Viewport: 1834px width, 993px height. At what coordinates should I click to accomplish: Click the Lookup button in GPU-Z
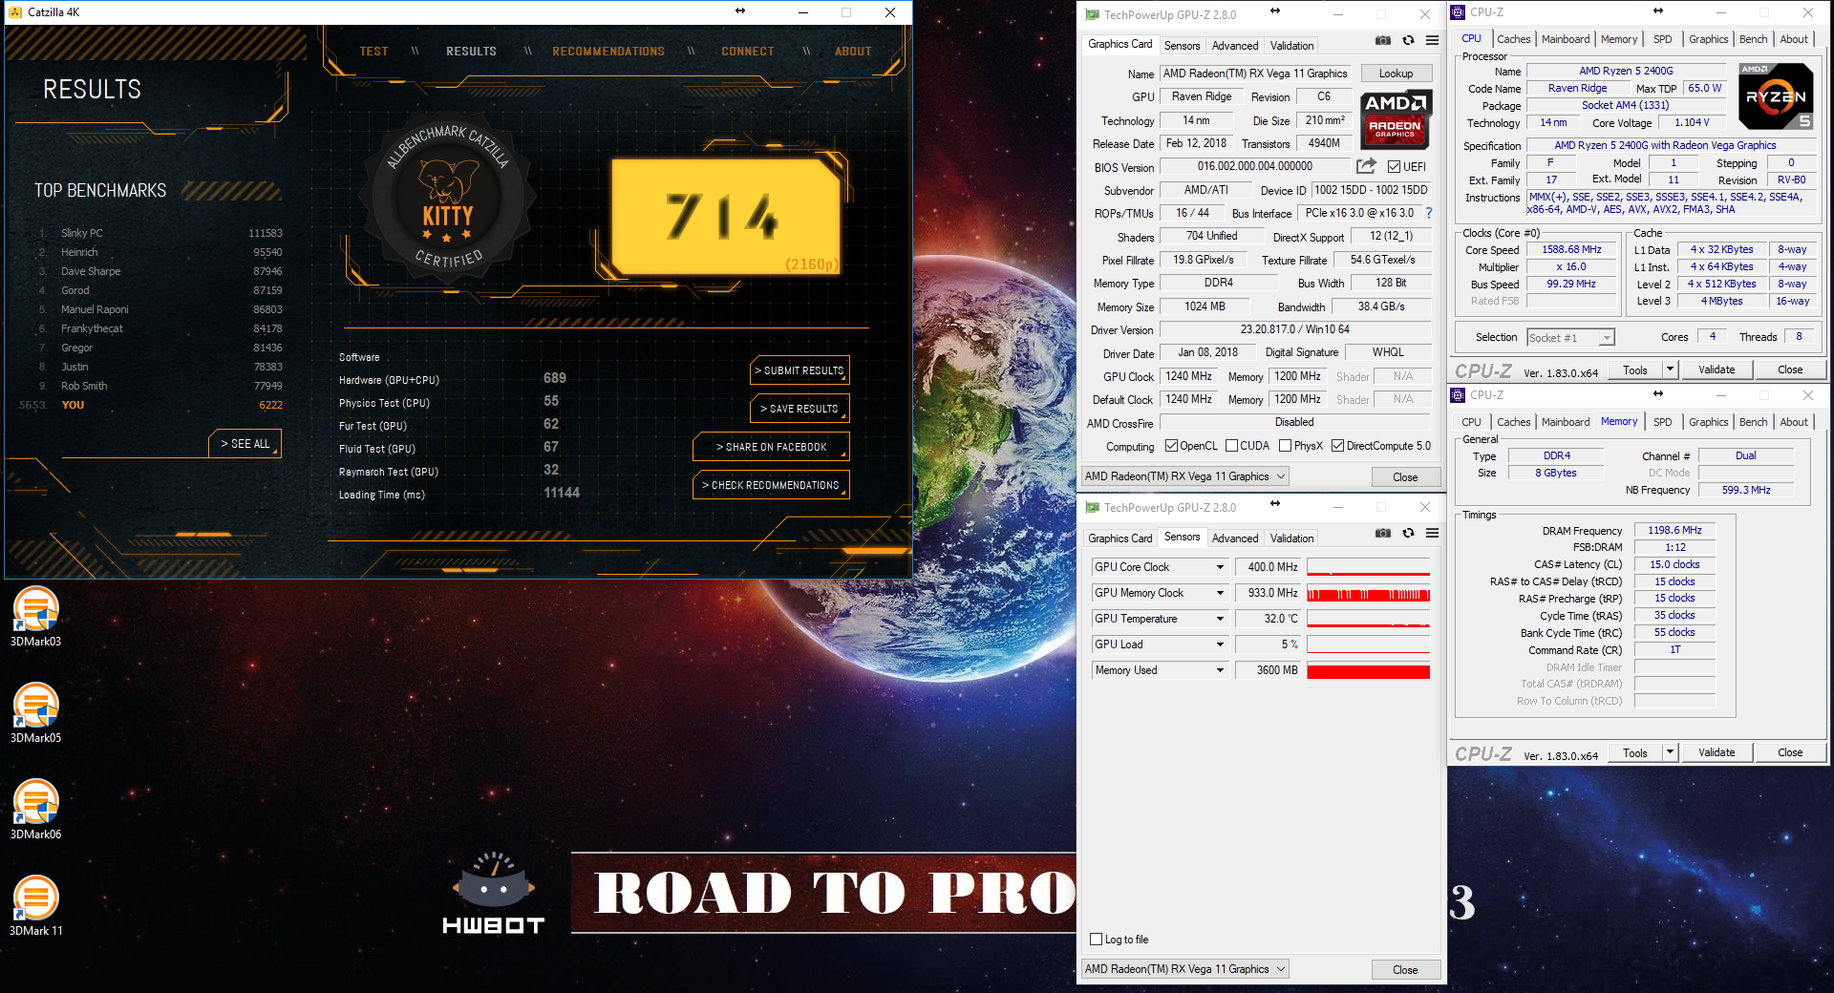click(1395, 74)
